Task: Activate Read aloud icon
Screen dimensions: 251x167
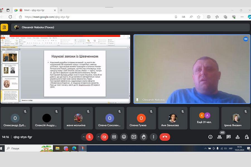Action: 191,17
